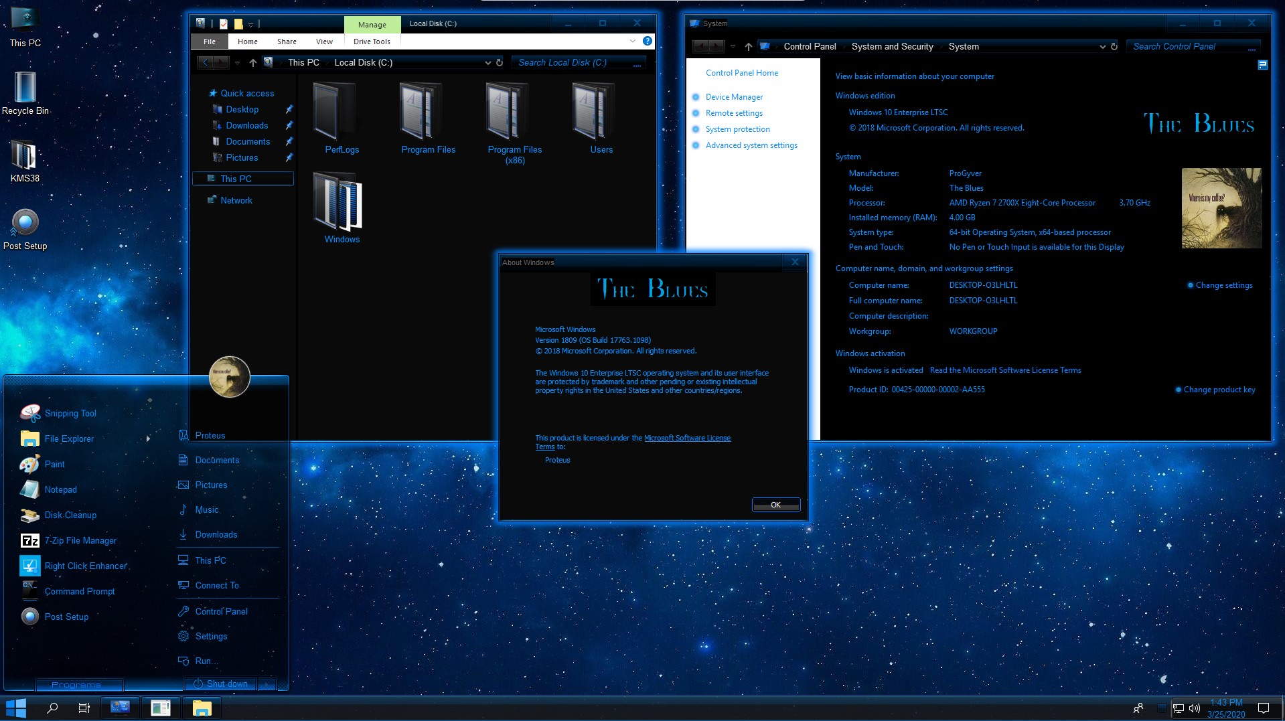The image size is (1285, 721).
Task: Click the This PC desktop icon
Action: [25, 27]
